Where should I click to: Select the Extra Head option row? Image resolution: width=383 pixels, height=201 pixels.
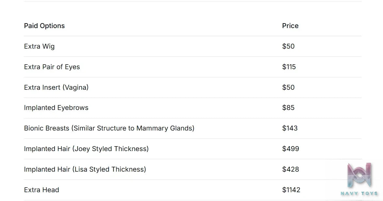[192, 190]
